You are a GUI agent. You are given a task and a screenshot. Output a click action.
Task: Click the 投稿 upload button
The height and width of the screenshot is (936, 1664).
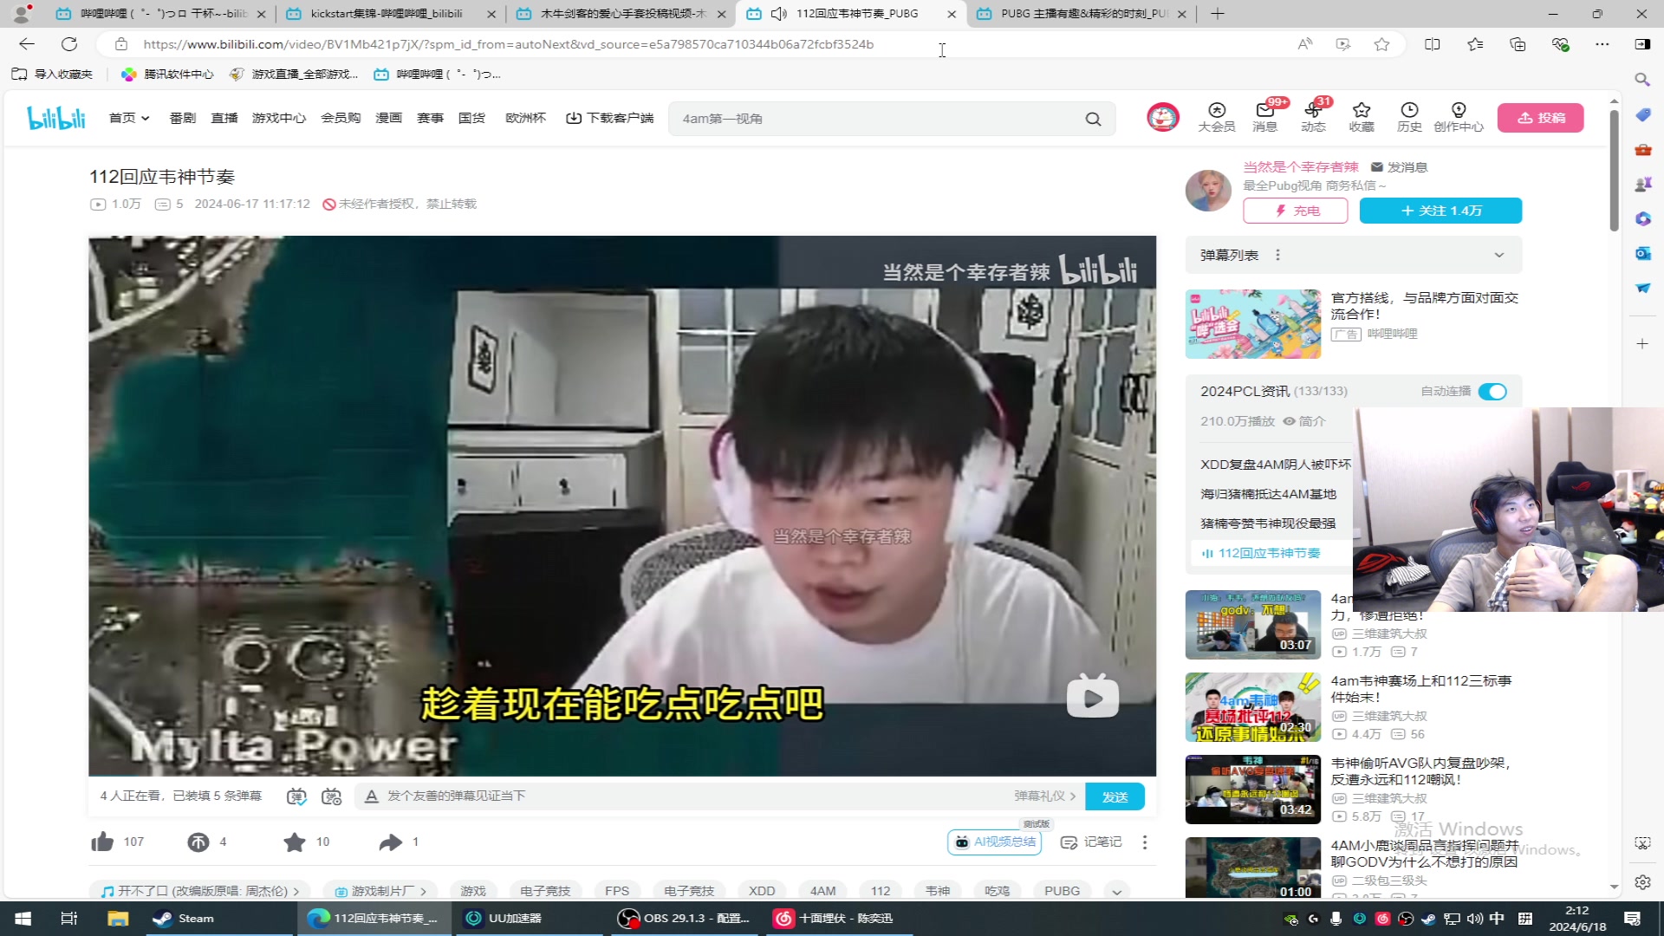tap(1541, 118)
